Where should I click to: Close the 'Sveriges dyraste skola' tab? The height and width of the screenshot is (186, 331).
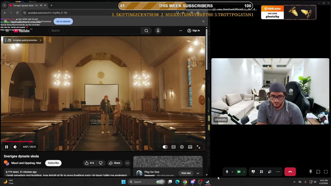point(45,5)
